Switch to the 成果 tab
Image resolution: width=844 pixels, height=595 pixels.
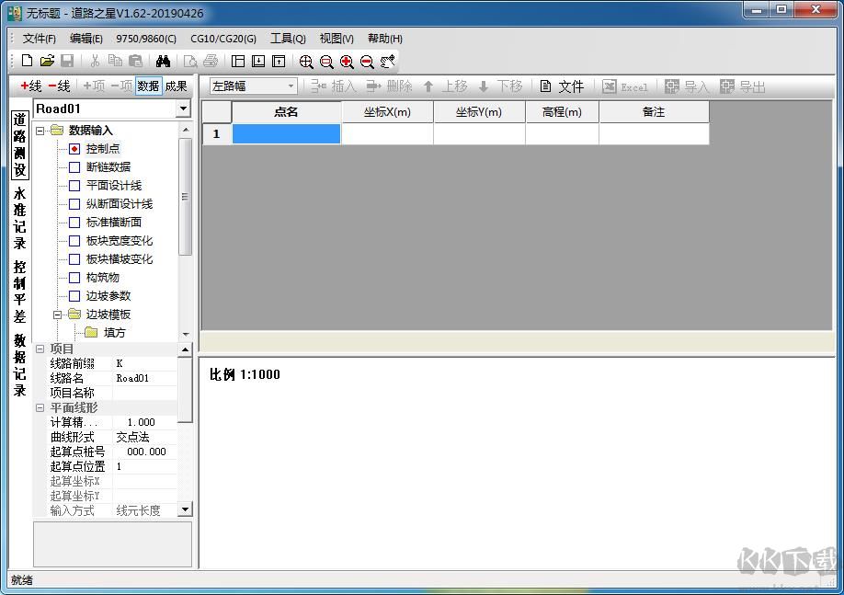click(x=176, y=86)
